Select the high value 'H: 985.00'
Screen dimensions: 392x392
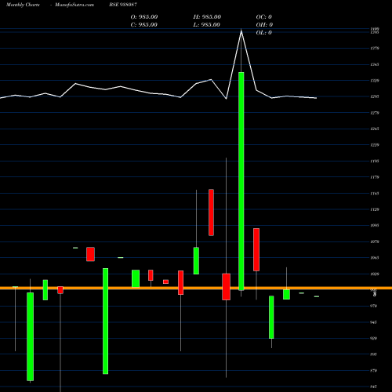207,16
